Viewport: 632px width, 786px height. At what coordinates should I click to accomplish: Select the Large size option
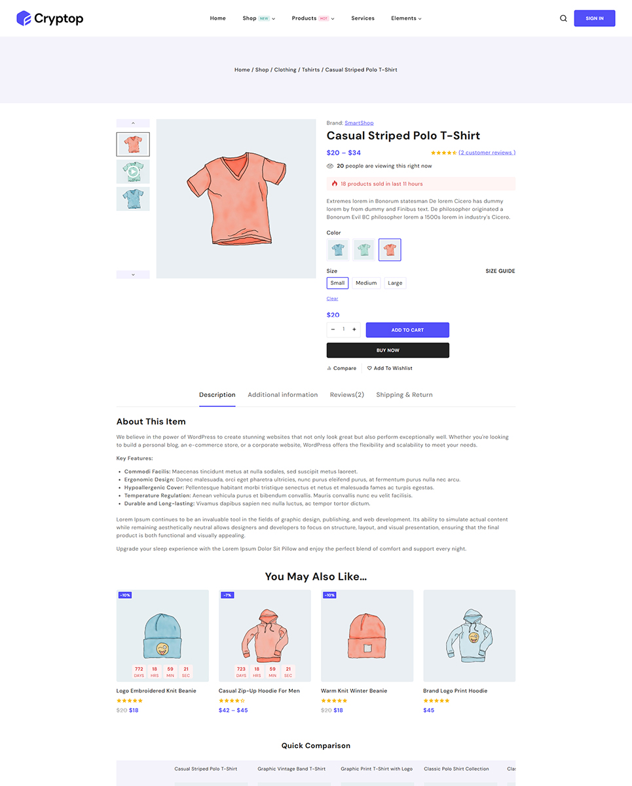pyautogui.click(x=395, y=283)
